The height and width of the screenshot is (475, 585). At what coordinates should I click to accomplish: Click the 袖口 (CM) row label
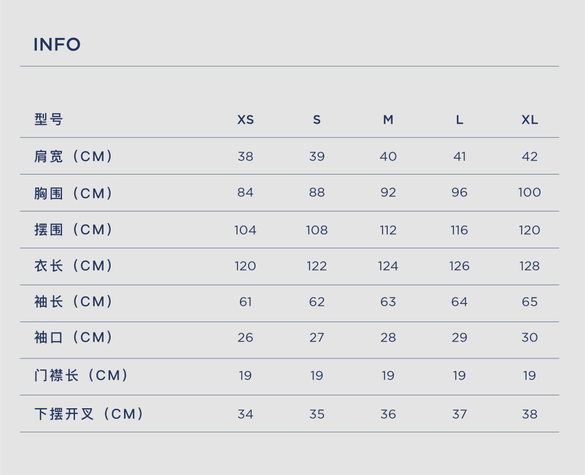click(73, 337)
